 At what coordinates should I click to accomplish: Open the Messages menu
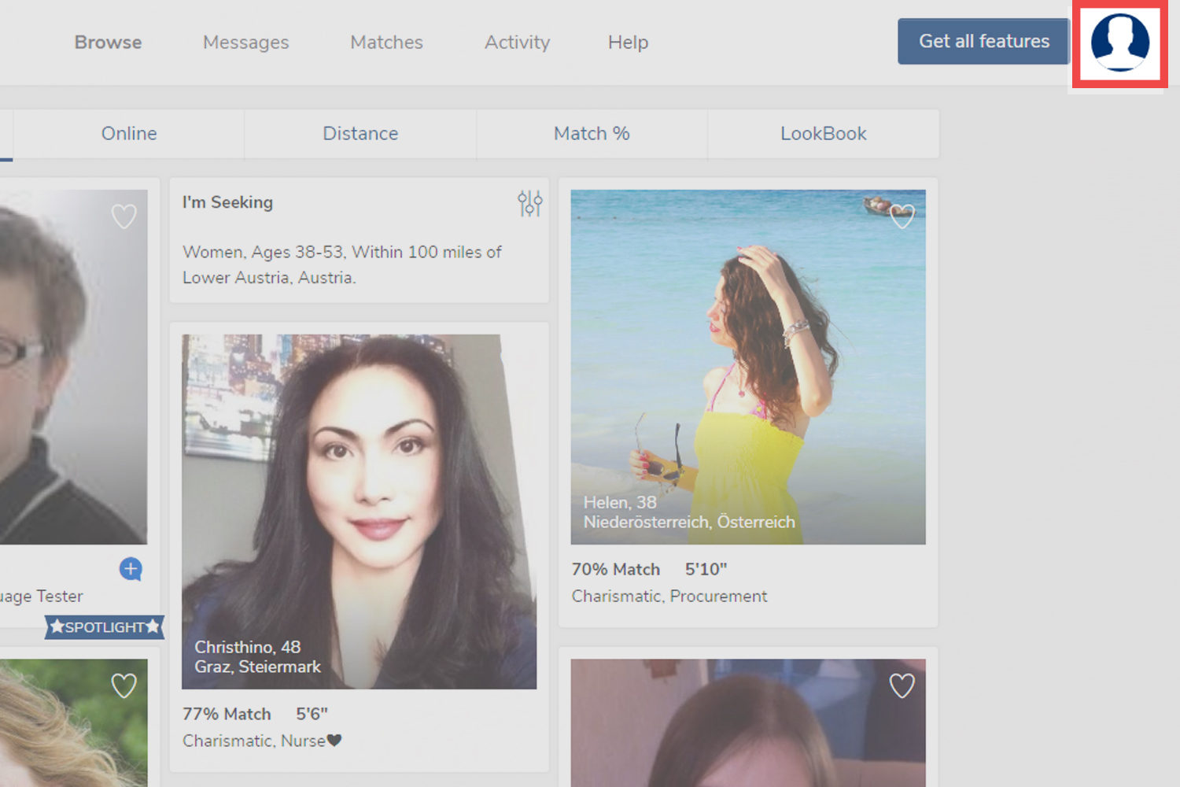tap(246, 42)
